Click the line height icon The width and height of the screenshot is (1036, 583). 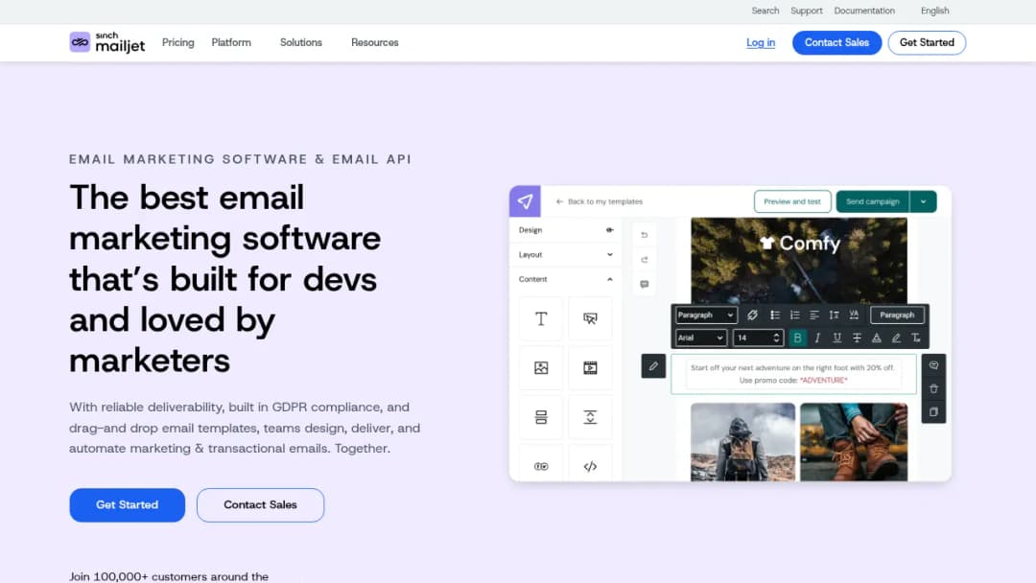834,315
